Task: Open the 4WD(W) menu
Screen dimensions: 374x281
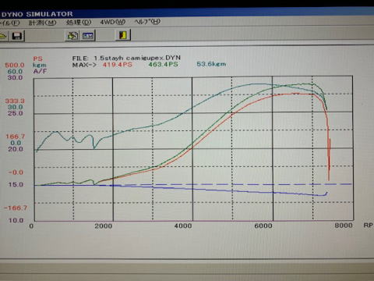Action: (x=113, y=22)
